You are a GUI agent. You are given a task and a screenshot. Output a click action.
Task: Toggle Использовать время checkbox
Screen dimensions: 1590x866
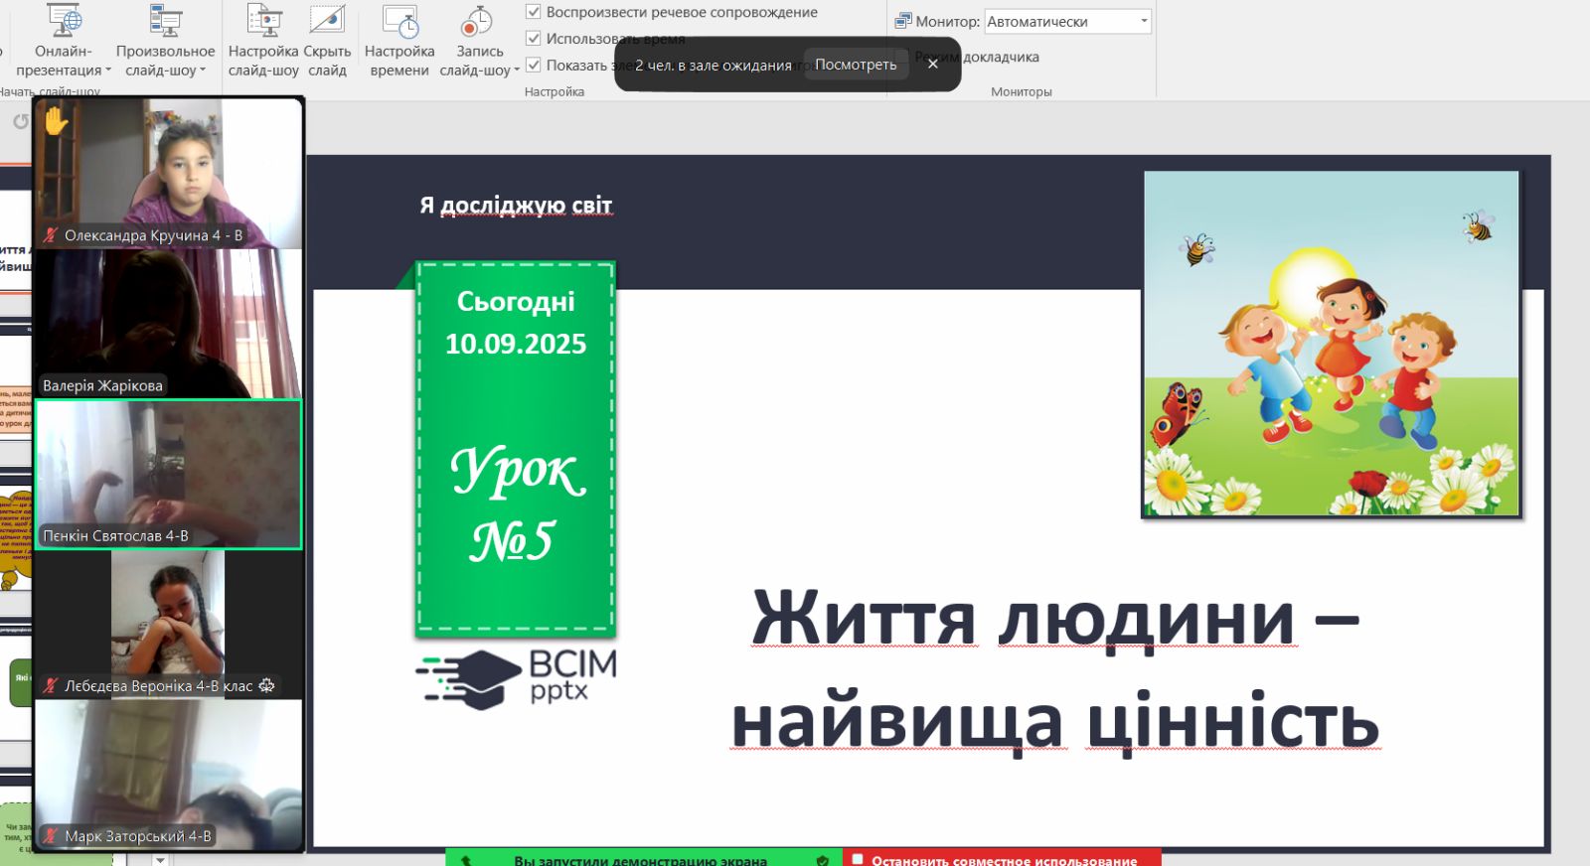point(534,38)
